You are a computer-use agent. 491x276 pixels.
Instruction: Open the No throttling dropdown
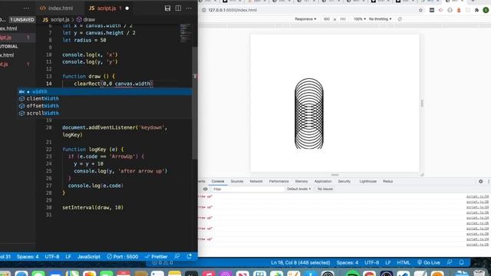(381, 19)
